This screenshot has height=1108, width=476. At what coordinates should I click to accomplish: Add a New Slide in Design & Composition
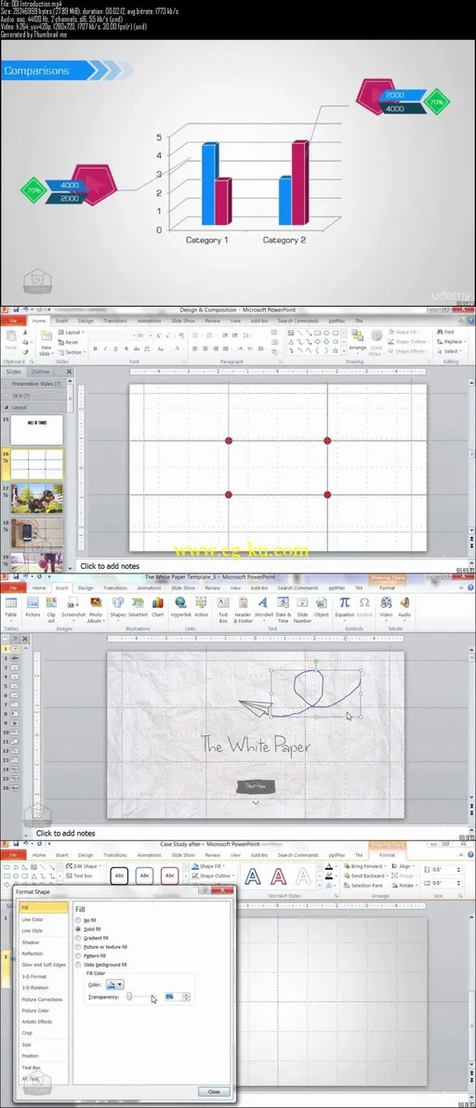(46, 342)
